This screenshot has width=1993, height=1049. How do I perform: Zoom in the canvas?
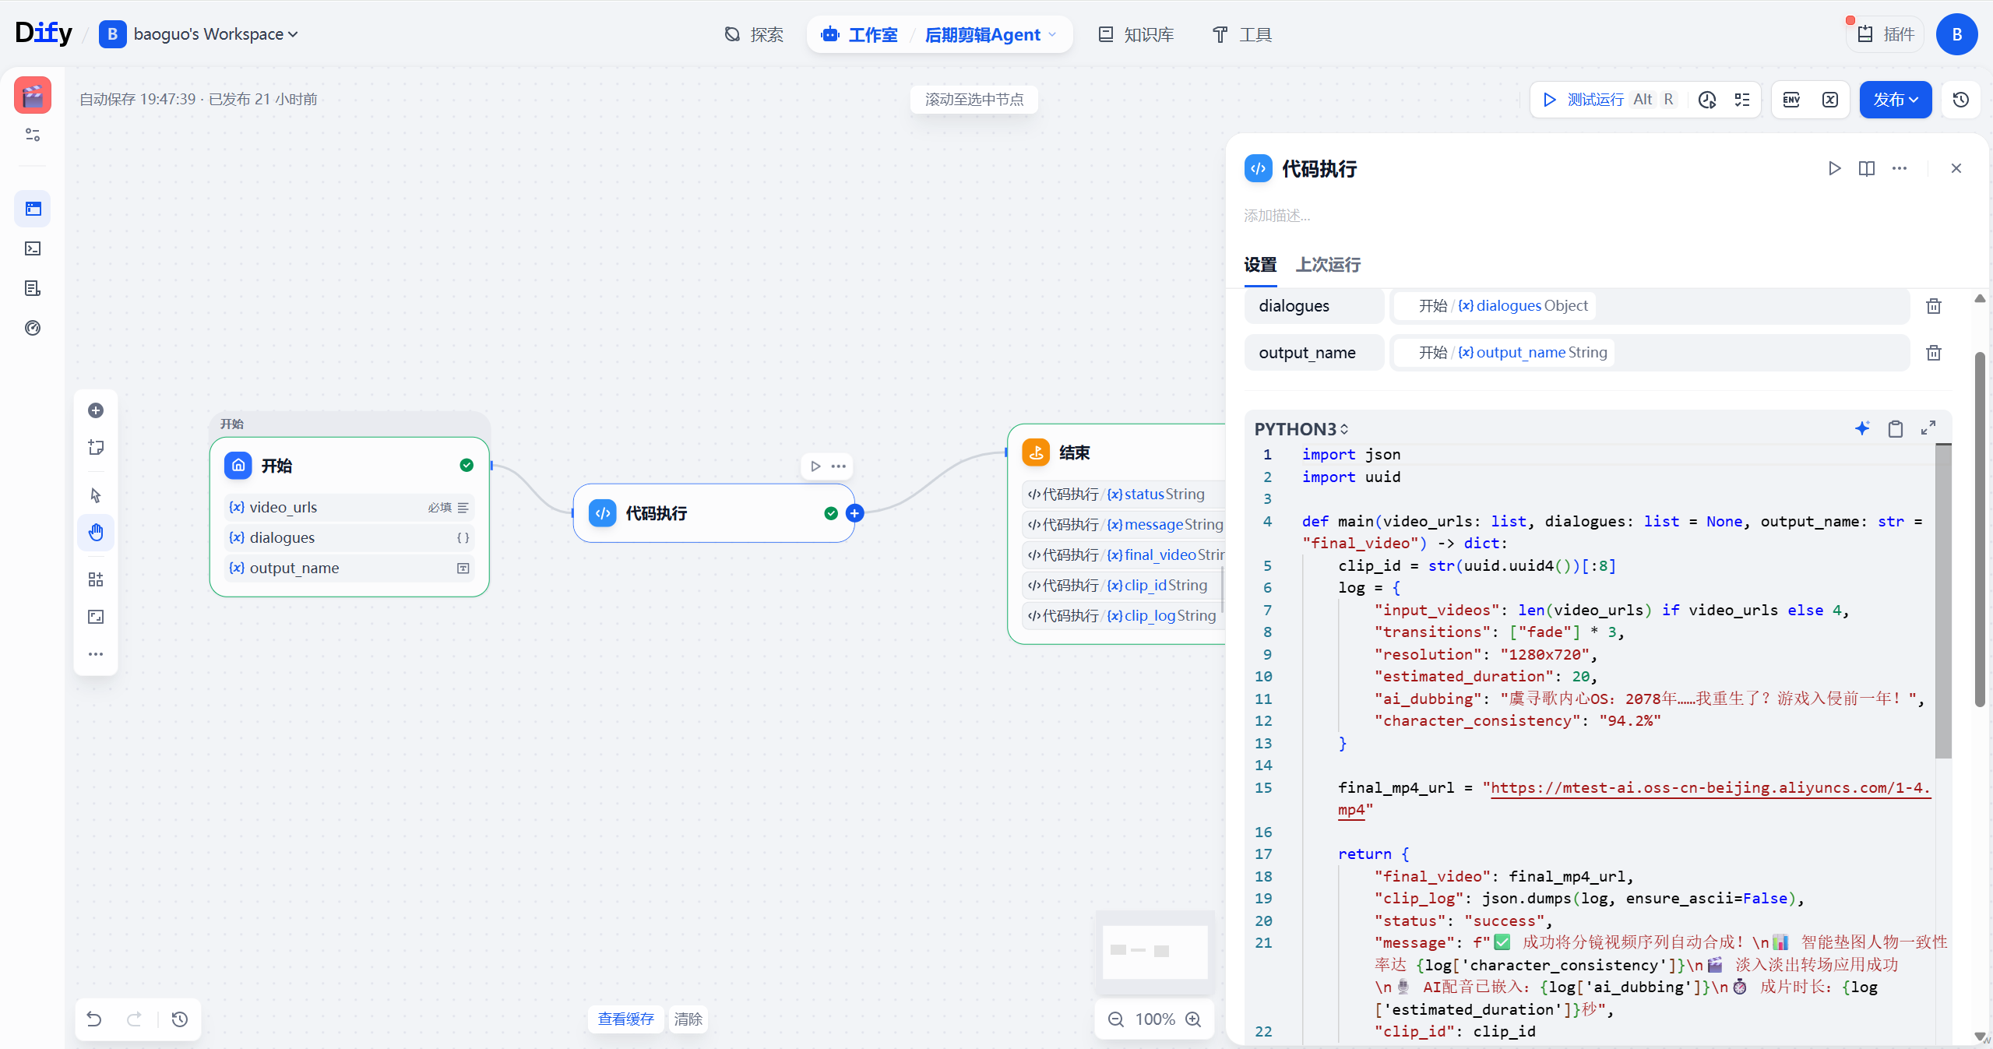(1193, 1019)
